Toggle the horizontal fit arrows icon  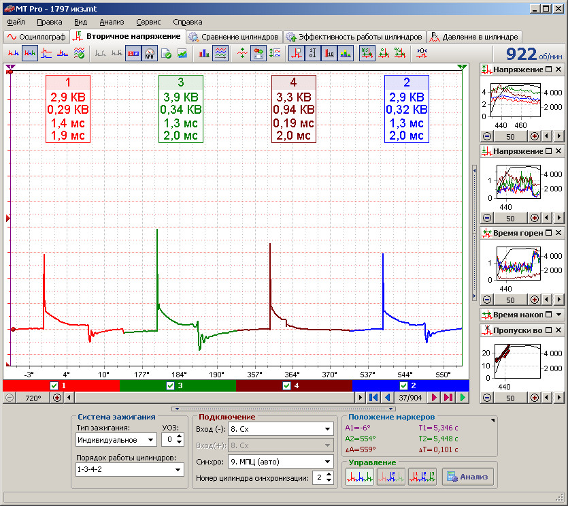pos(258,53)
